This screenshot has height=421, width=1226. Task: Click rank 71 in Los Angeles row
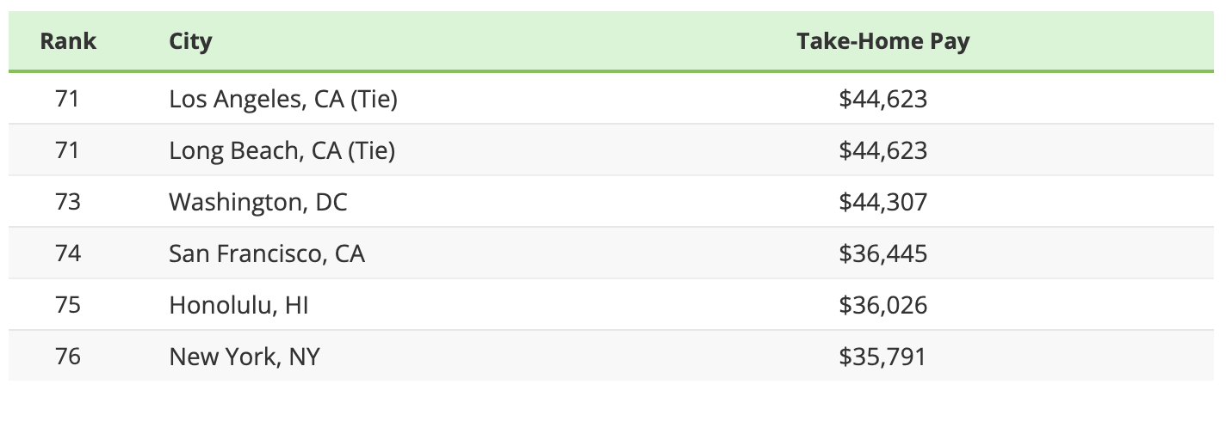click(x=67, y=100)
